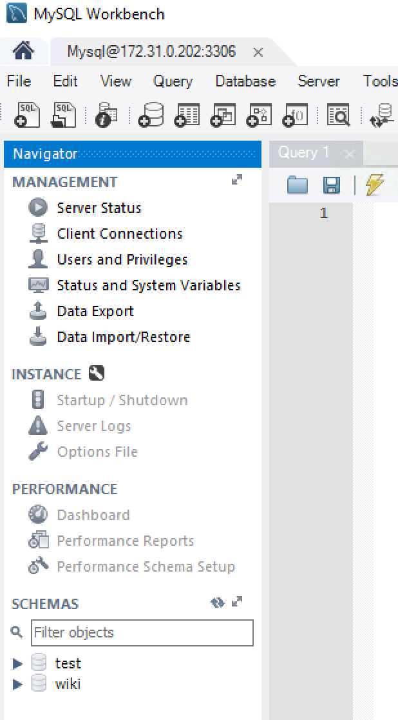Click the Status and System Variables icon

[37, 285]
